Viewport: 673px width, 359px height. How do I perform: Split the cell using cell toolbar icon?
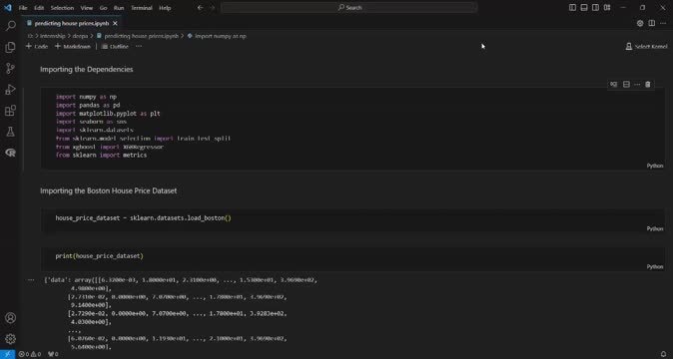[x=626, y=85]
